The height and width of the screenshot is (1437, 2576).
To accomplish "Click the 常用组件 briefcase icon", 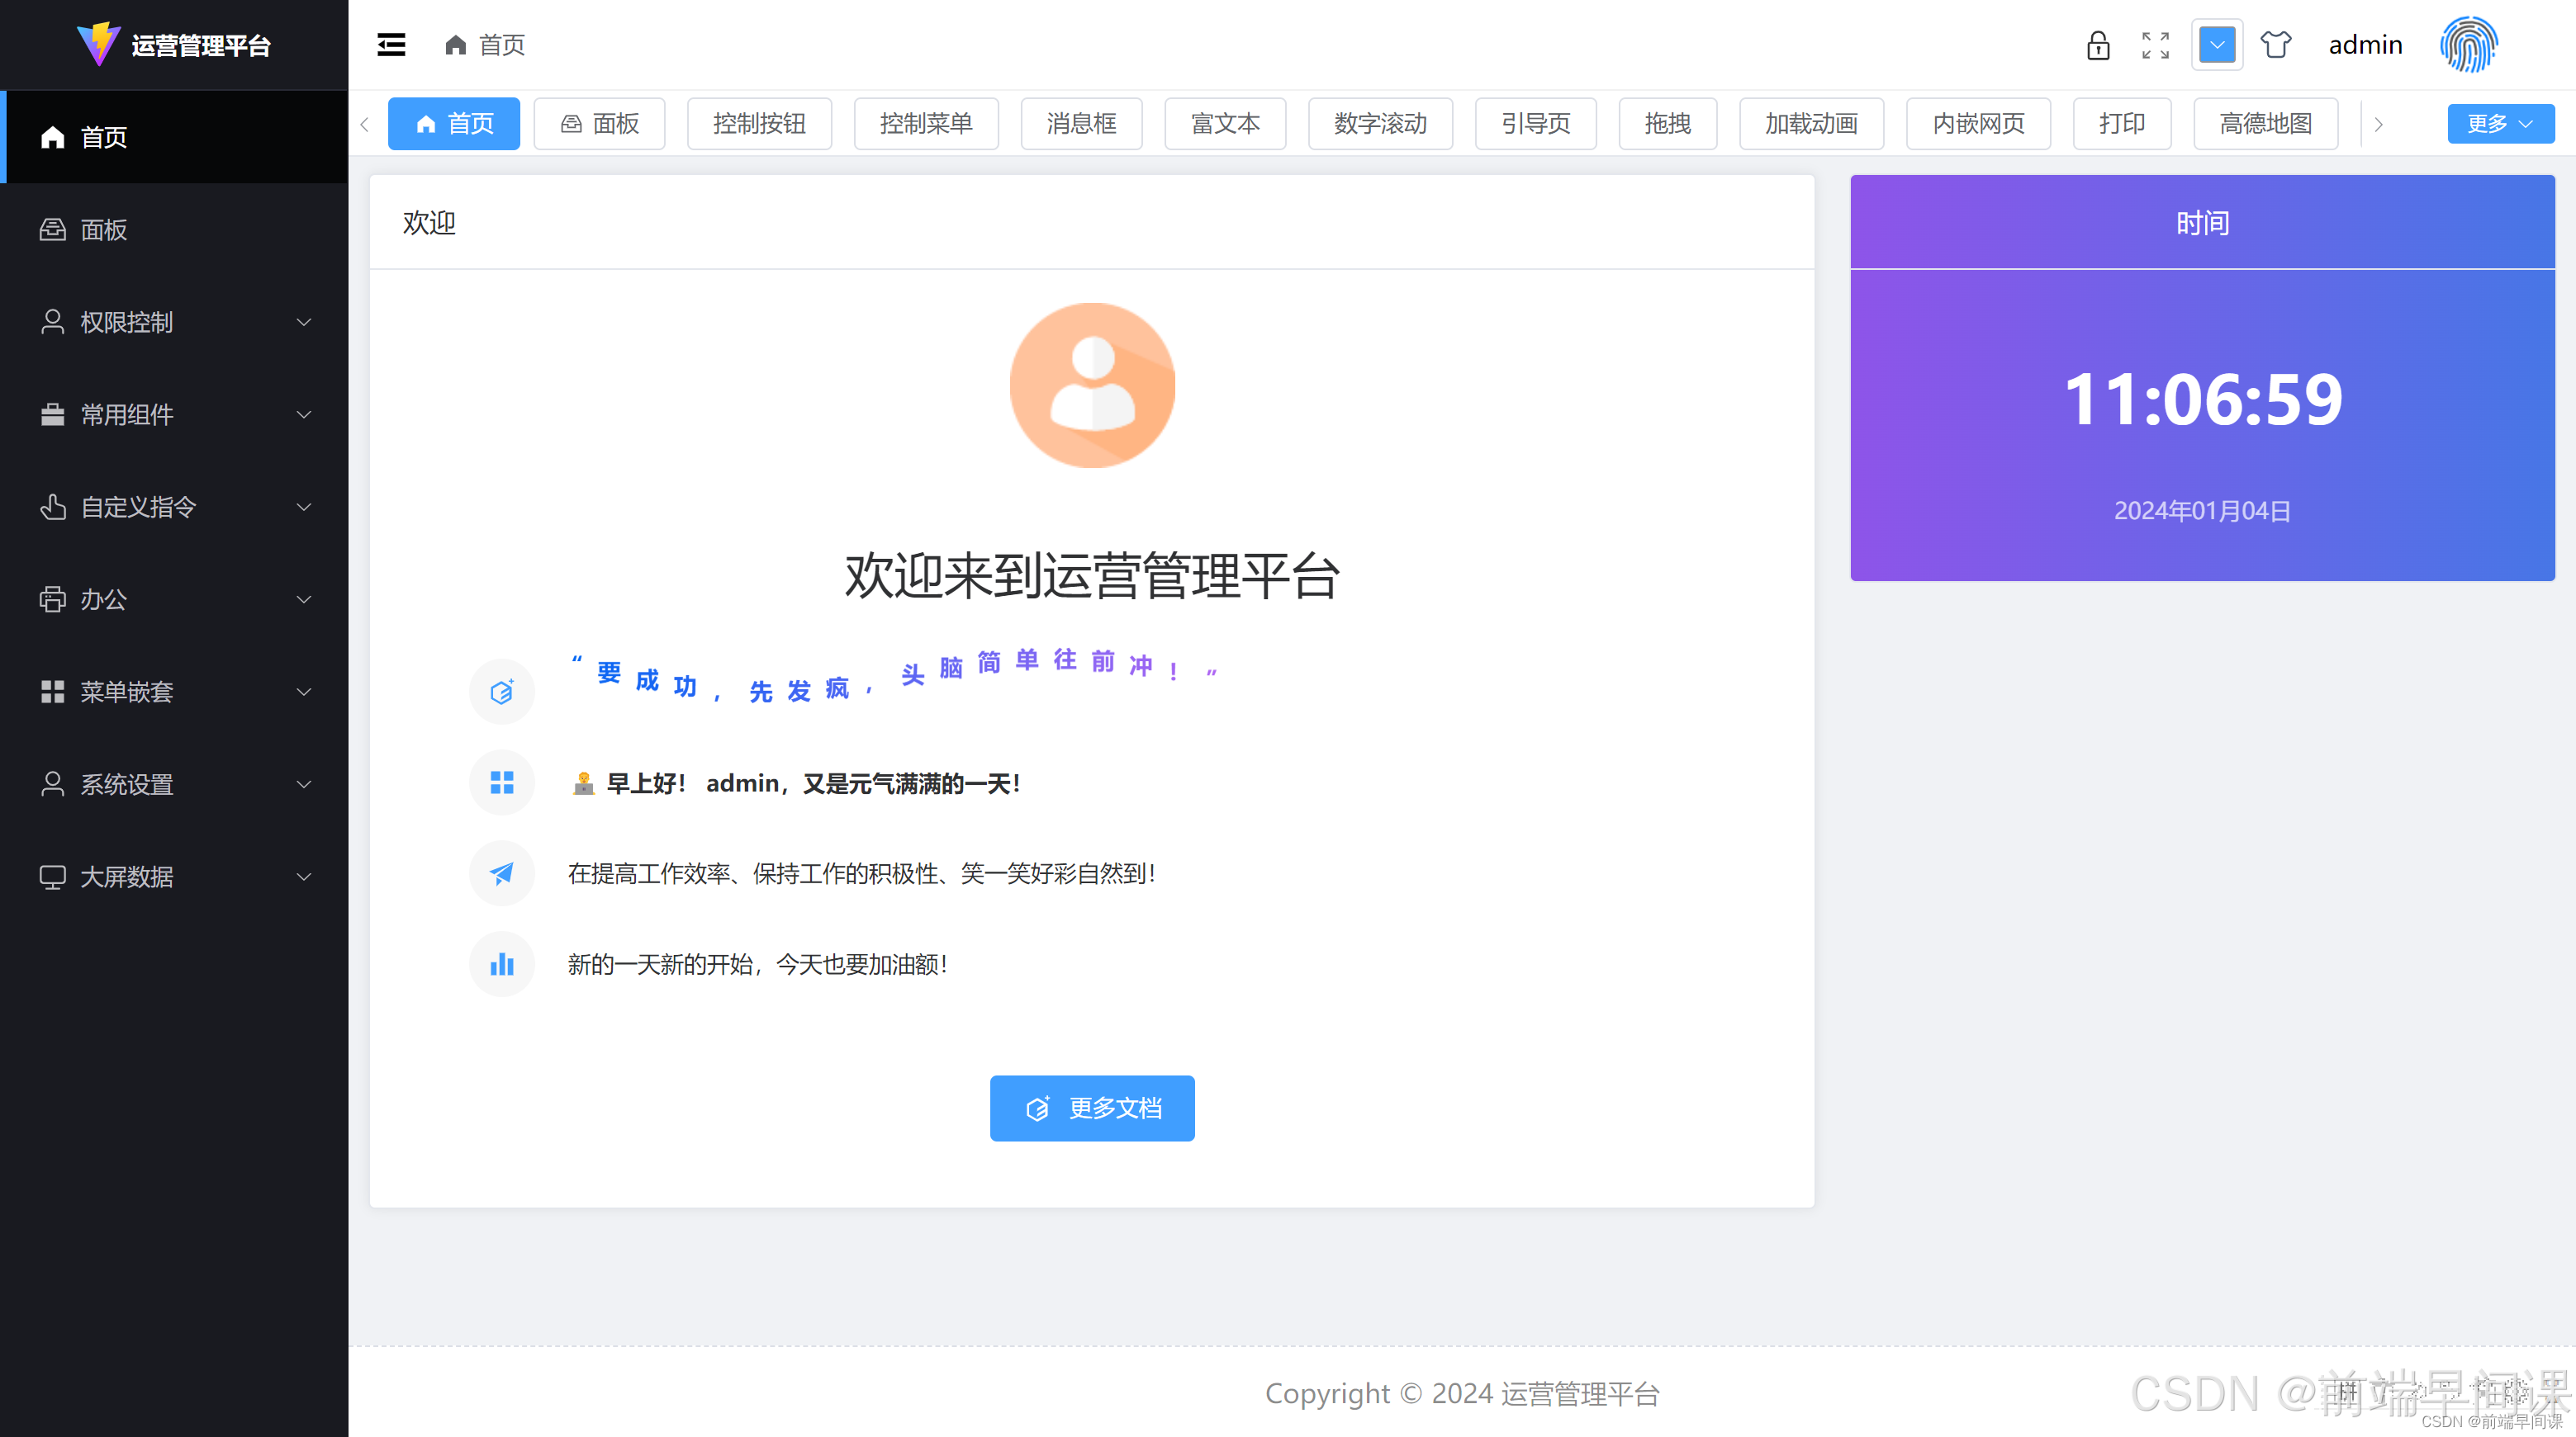I will [x=52, y=414].
